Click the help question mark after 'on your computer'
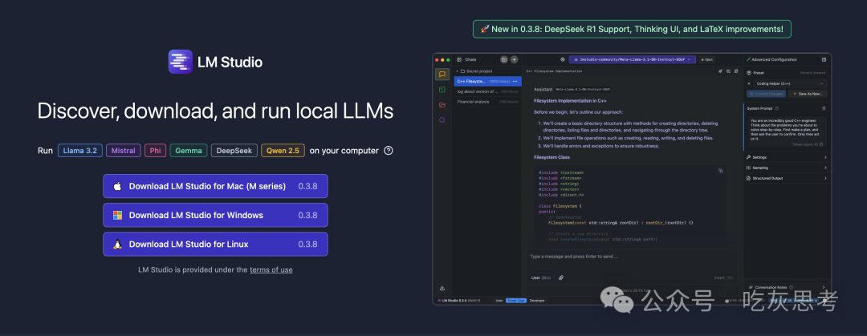Screen dimensions: 867x336 389,150
